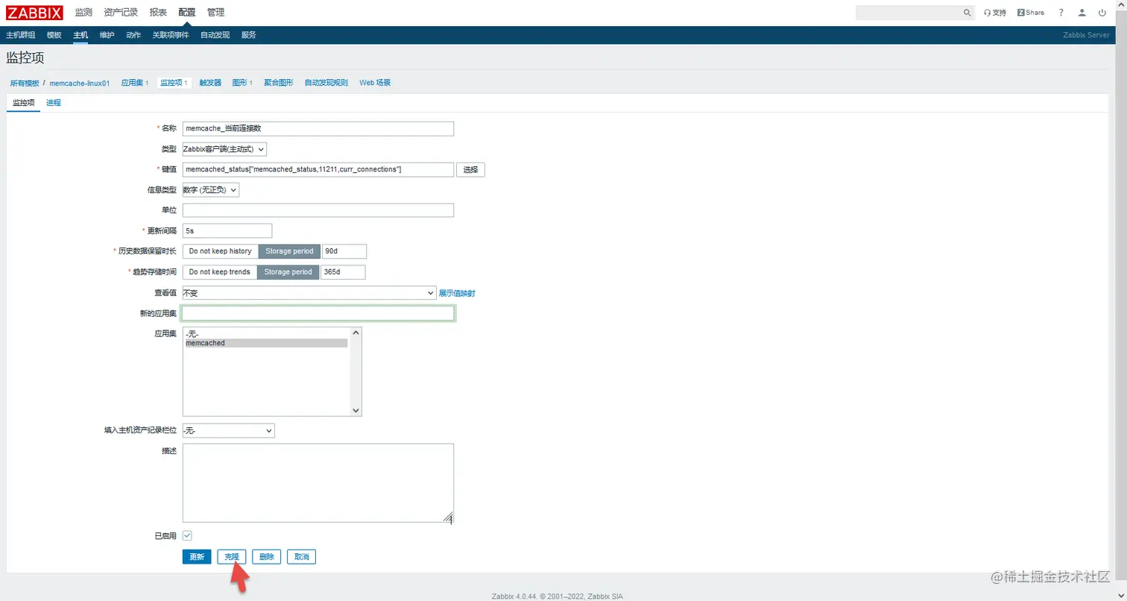1127x601 pixels.
Task: Click the Zabbix logo
Action: 34,13
